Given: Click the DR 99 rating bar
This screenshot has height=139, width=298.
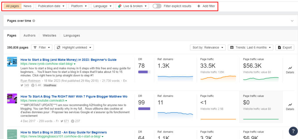Looking at the screenshot, I should [144, 109].
